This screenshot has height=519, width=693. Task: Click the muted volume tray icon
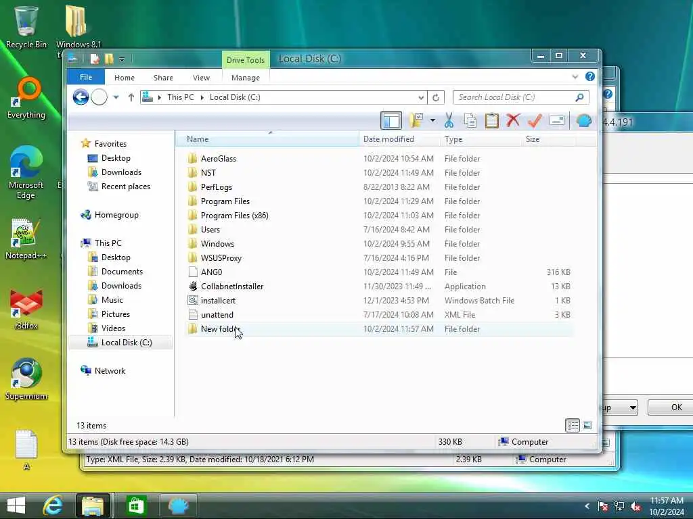(x=636, y=507)
